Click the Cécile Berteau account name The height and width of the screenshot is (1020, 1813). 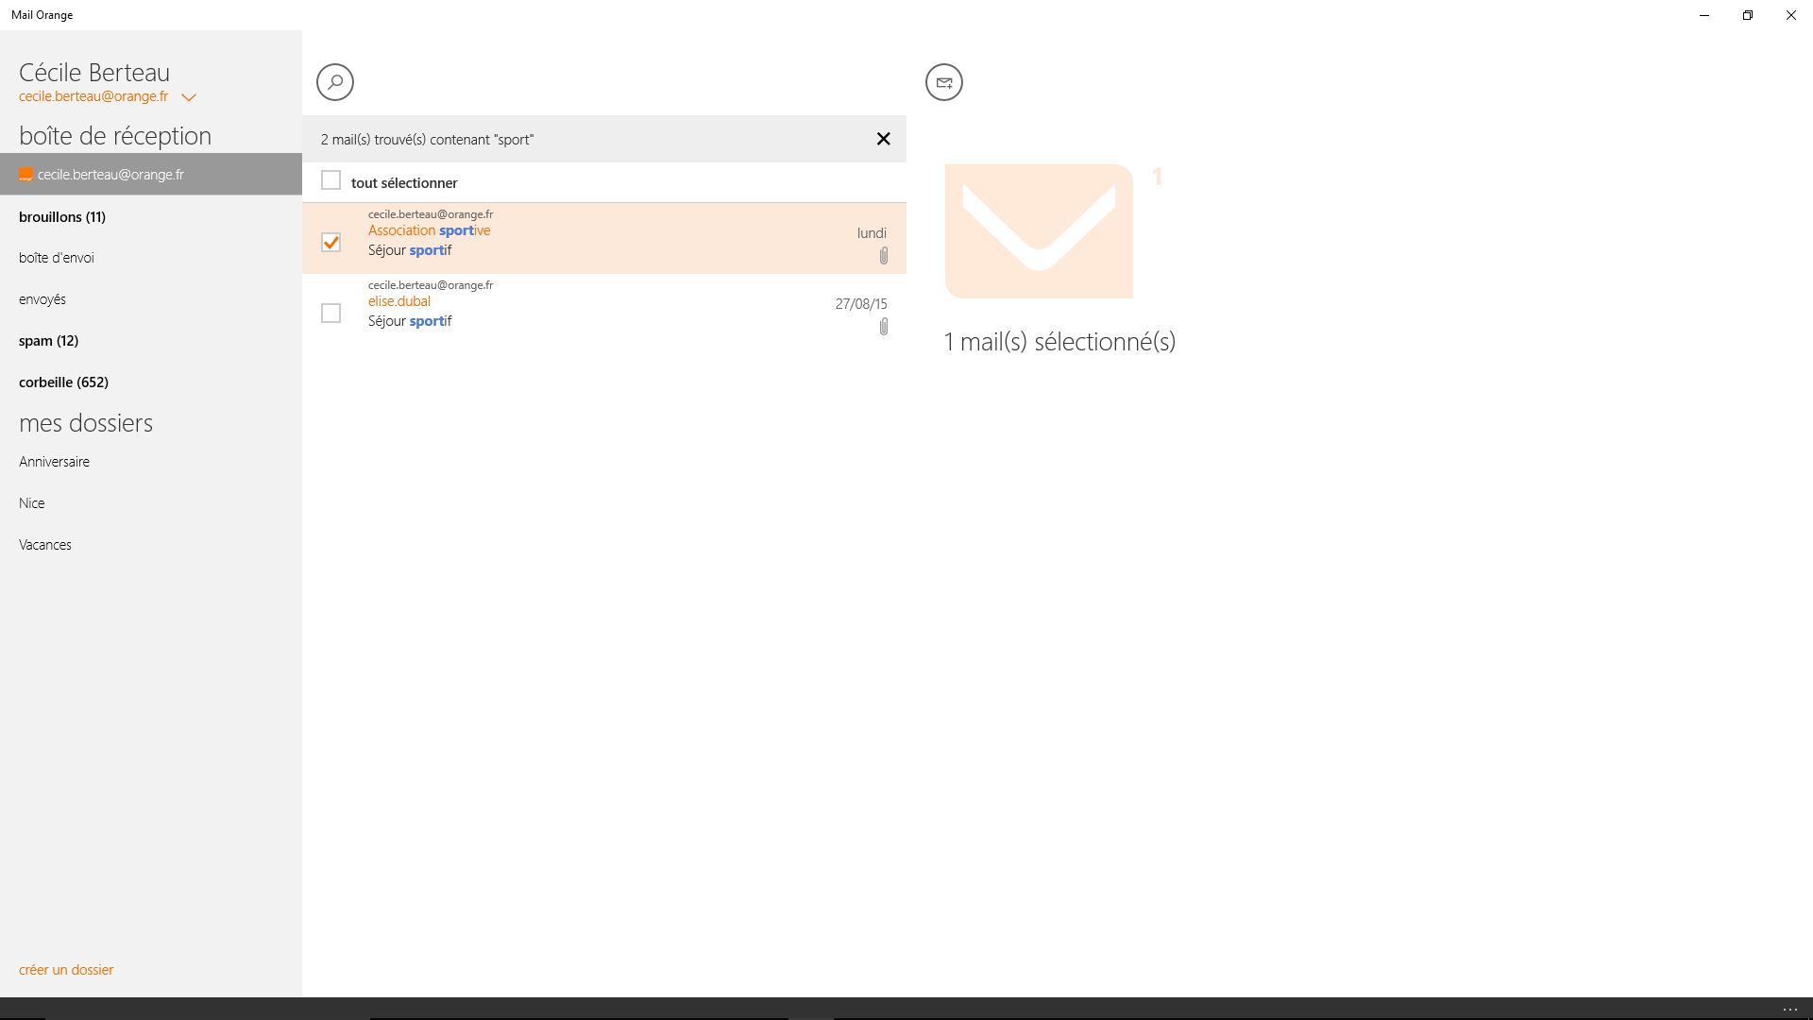pos(94,73)
